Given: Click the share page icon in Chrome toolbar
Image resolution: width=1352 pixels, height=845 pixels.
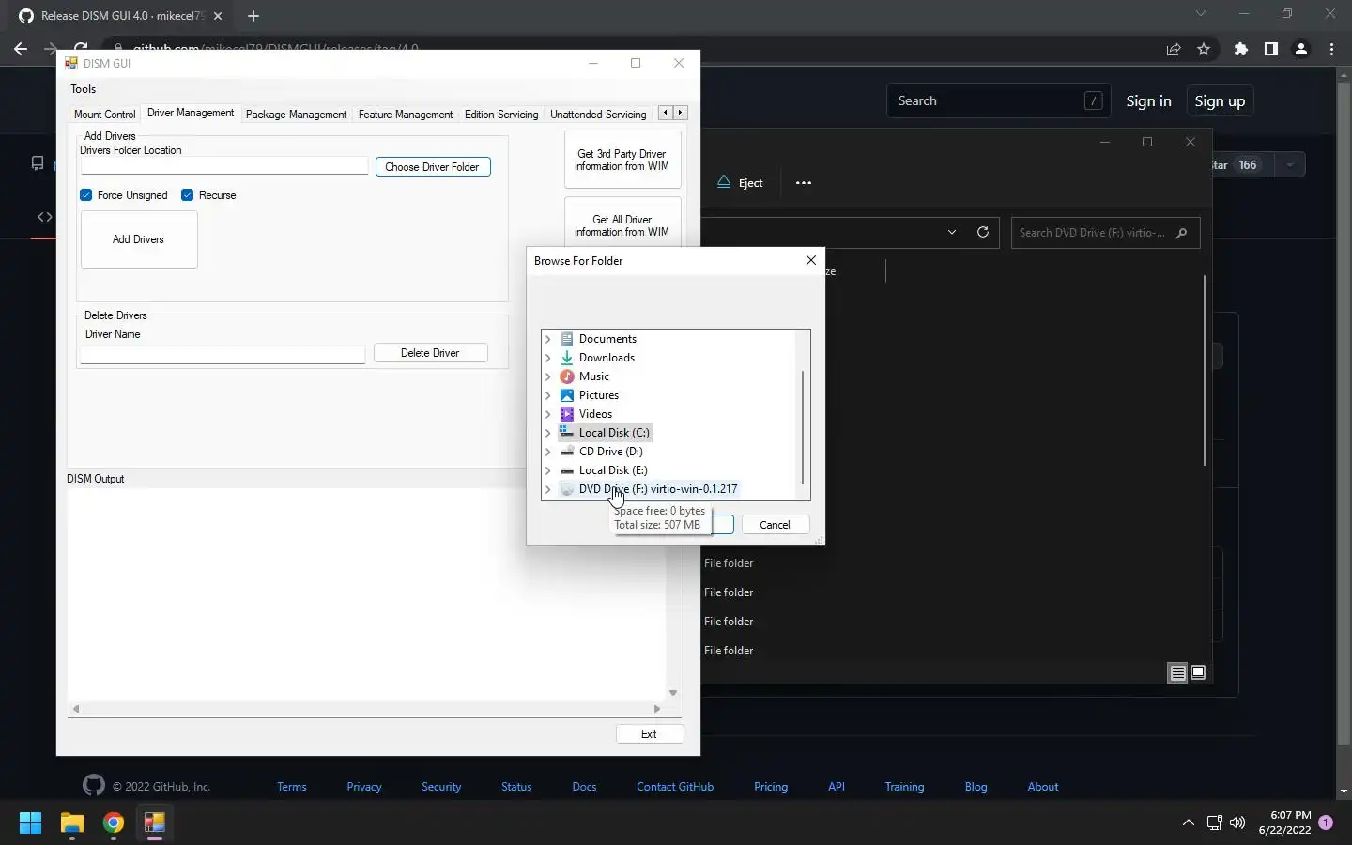Looking at the screenshot, I should pos(1174,49).
